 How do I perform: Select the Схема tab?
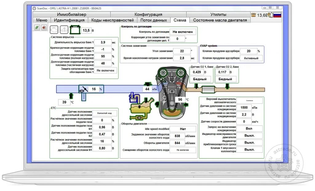(x=180, y=20)
